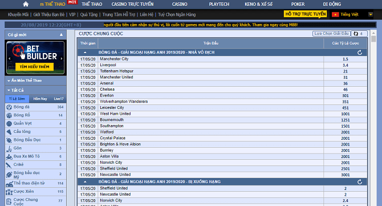Open the Bóng Rổ basketball category
Image resolution: width=382 pixels, height=206 pixels.
pos(35,115)
